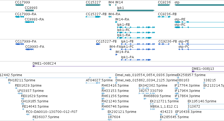This screenshot has height=121, width=224.
Task: Click the Ipk1-PB protein label
Action: tap(127, 41)
